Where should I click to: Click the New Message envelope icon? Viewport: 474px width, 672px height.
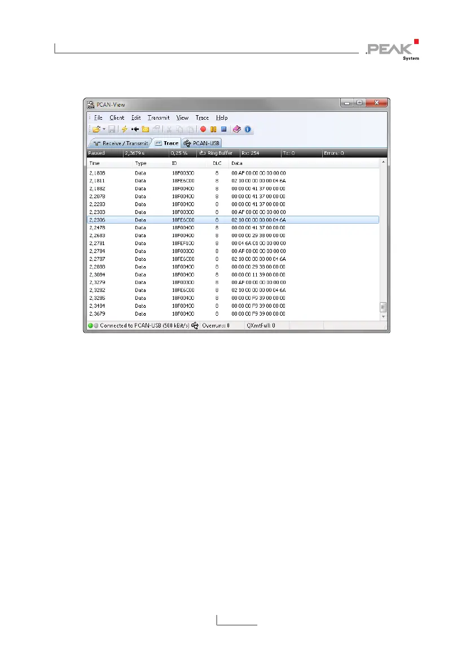(146, 129)
